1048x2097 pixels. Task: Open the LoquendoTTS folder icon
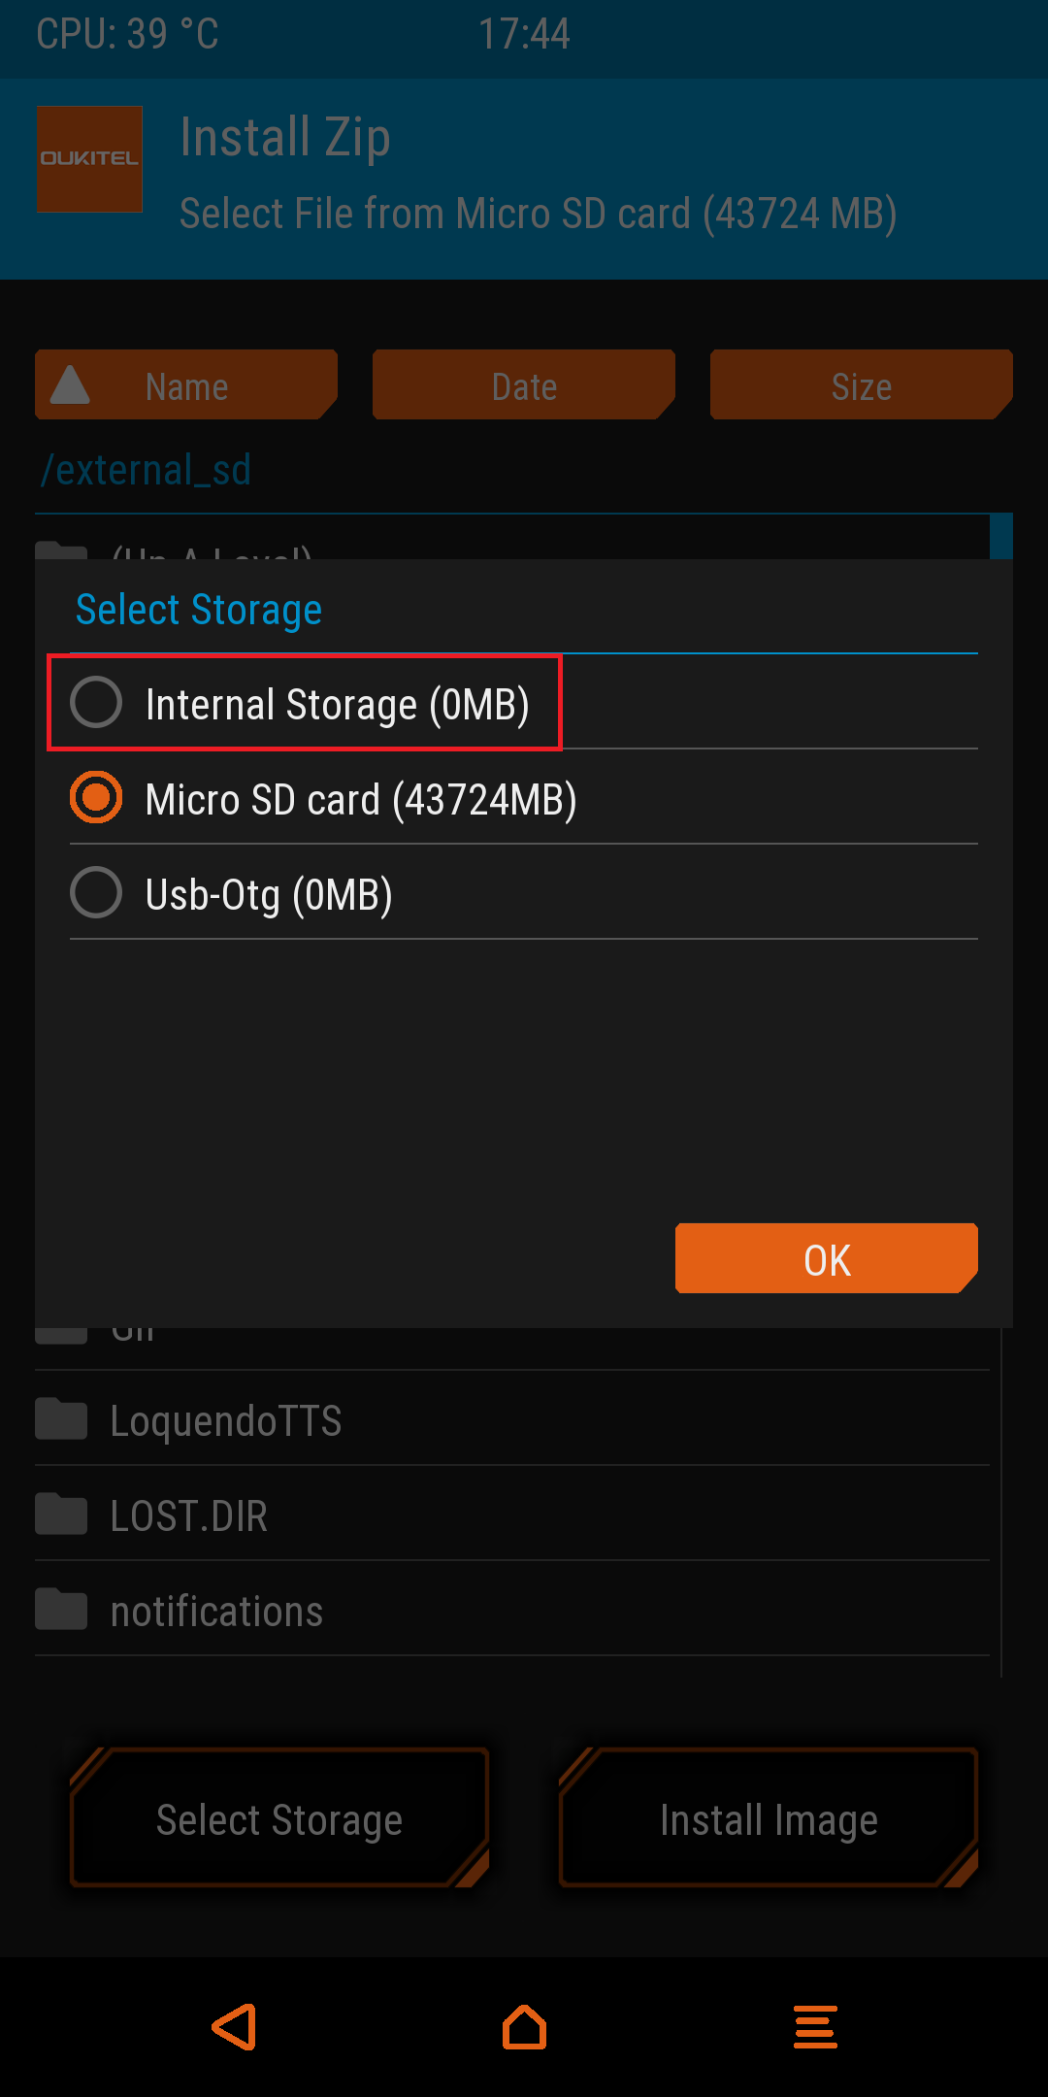pyautogui.click(x=61, y=1419)
